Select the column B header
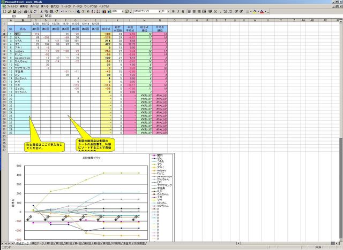 pyautogui.click(x=23, y=20)
